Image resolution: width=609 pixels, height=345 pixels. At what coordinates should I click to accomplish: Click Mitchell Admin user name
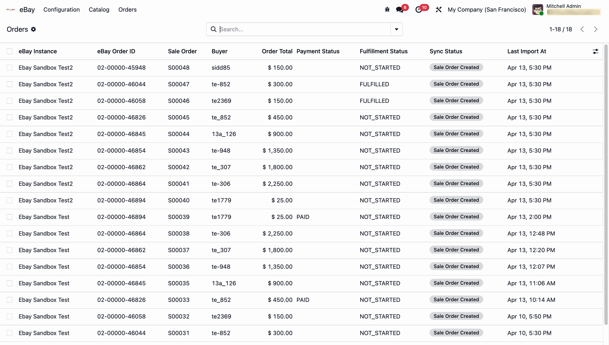[563, 6]
